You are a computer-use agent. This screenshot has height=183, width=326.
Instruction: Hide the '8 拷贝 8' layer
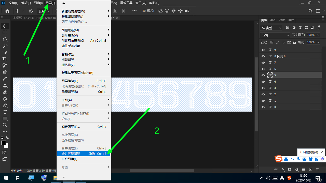[x=263, y=56]
